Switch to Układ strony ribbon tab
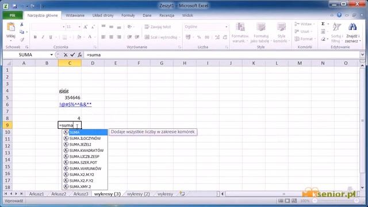 click(103, 16)
